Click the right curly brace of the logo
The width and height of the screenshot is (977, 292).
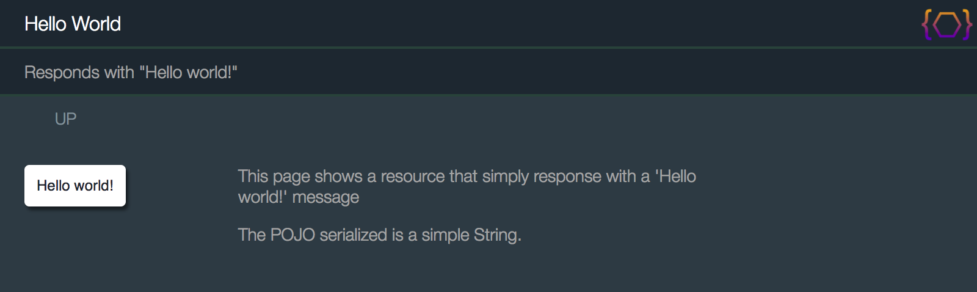[x=967, y=25]
